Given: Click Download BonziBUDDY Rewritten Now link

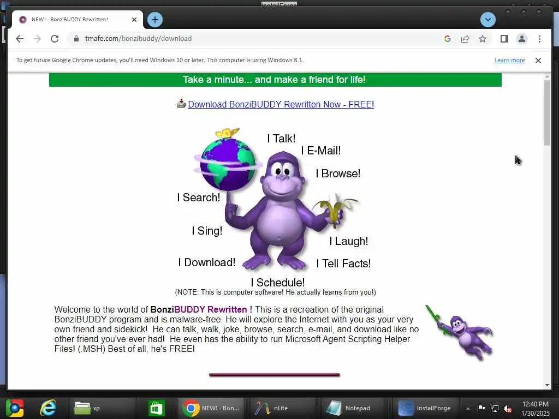Looking at the screenshot, I should 281,104.
